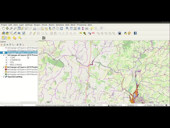Screen dimensions: 170x128
Task: Open the Edit menu
Action: (10, 25)
